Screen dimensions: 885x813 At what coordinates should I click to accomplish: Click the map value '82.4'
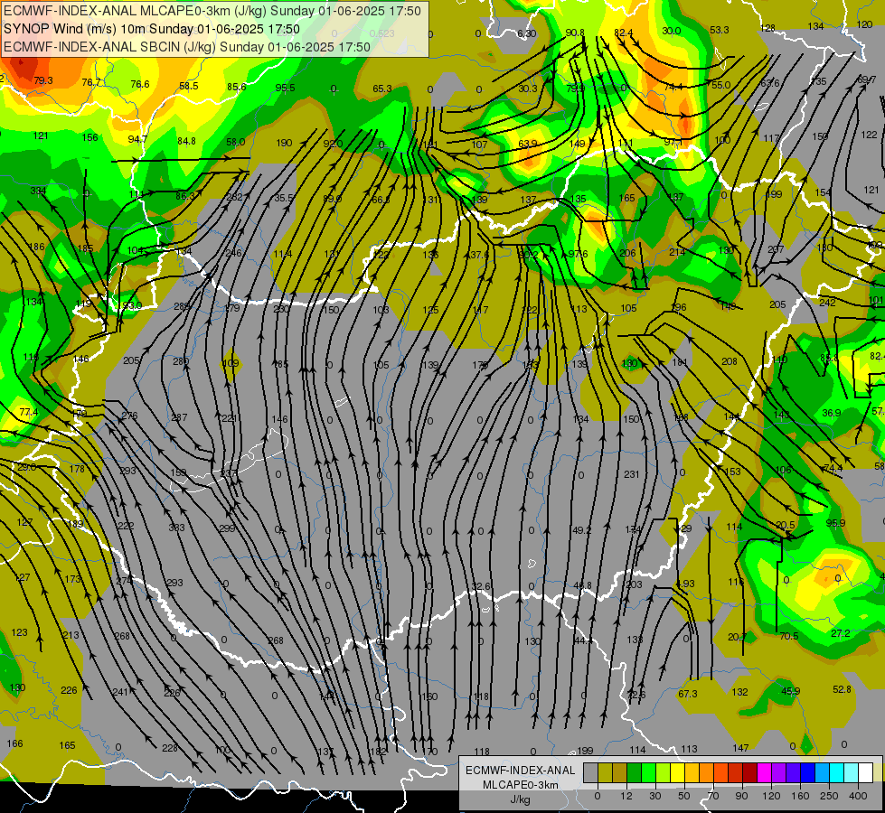623,33
